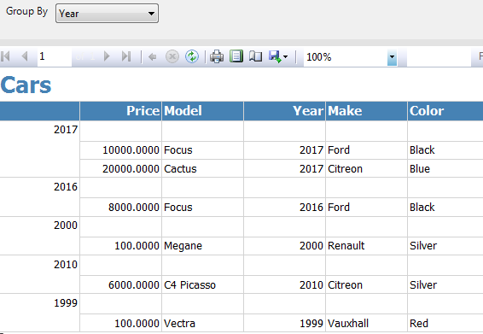Viewport: 483px width, 334px height.
Task: Jump to last page icon
Action: pyautogui.click(x=126, y=56)
